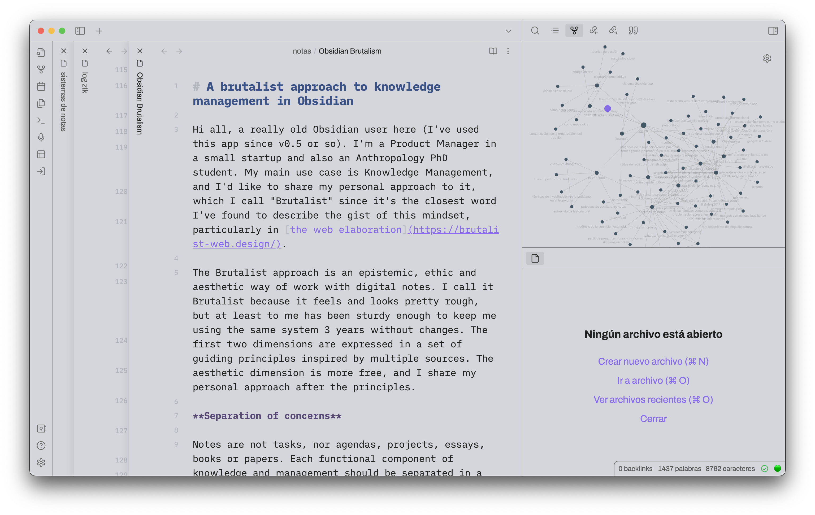815x515 pixels.
Task: Click the templates (stacked pages) ribbon icon
Action: pos(41,103)
